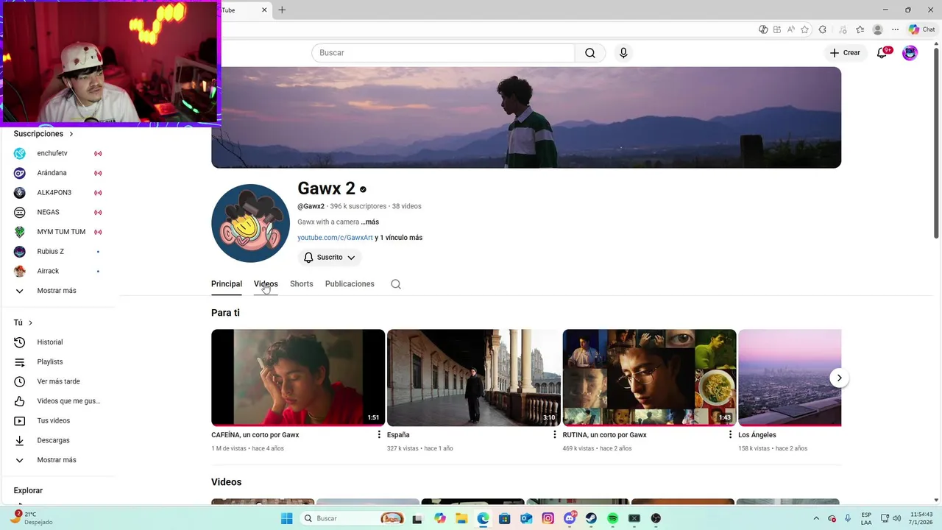Open options menu for CAFEÍNA video
Viewport: 942px width, 530px height.
379,435
